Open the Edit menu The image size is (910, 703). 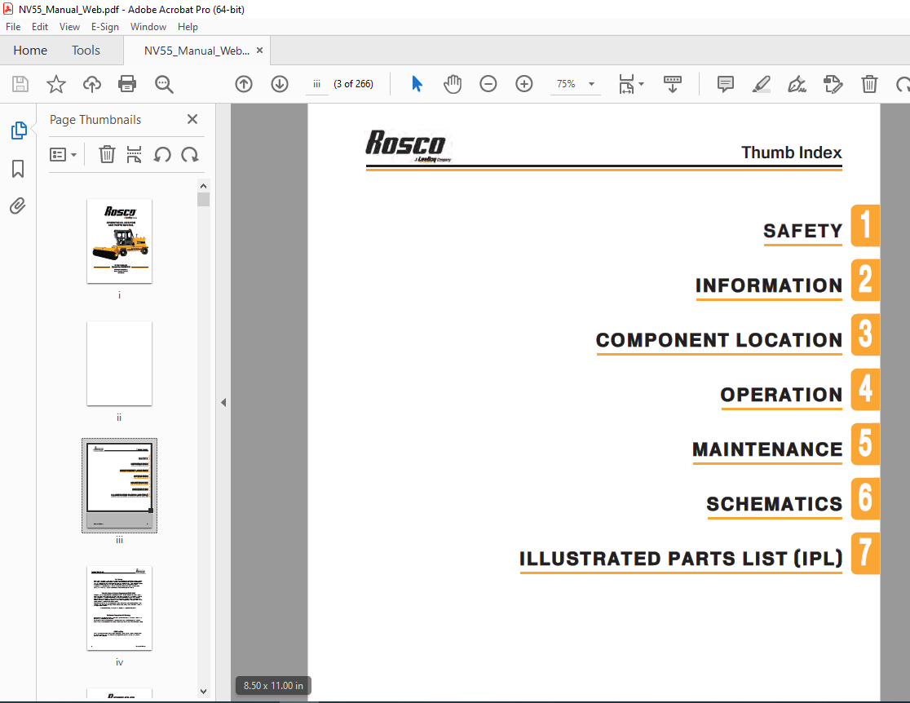tap(39, 27)
